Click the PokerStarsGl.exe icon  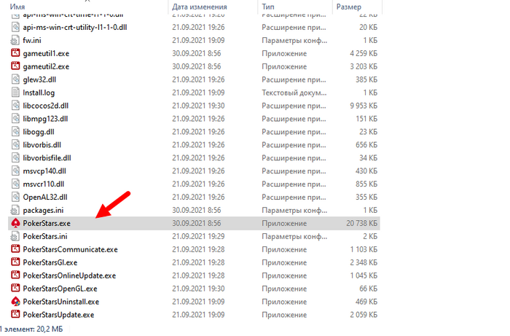click(x=15, y=262)
